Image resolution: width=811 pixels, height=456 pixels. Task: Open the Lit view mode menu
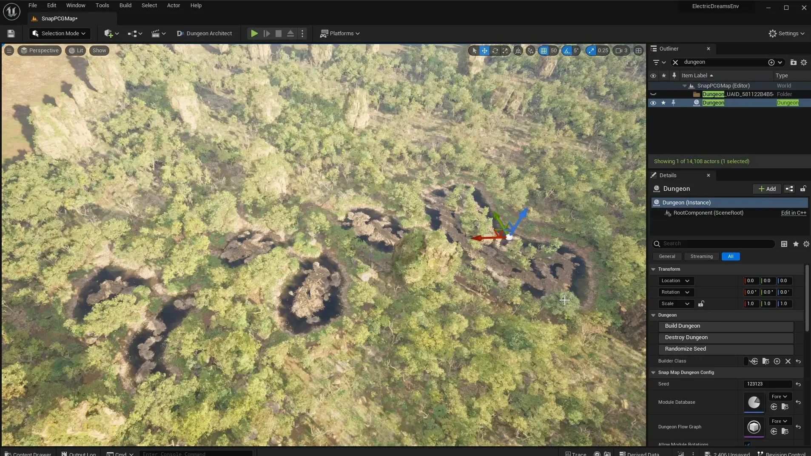point(76,51)
